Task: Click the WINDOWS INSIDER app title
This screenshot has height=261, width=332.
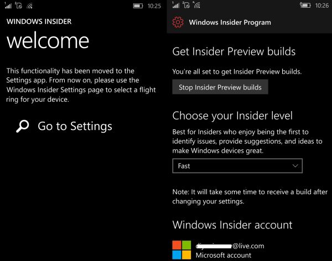Action: (39, 22)
